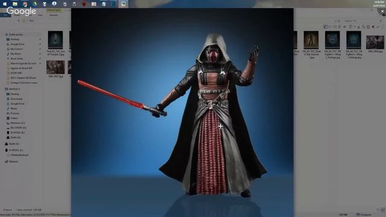Click the Up arrow in Explorer navigation
The height and width of the screenshot is (217, 386).
(19, 21)
